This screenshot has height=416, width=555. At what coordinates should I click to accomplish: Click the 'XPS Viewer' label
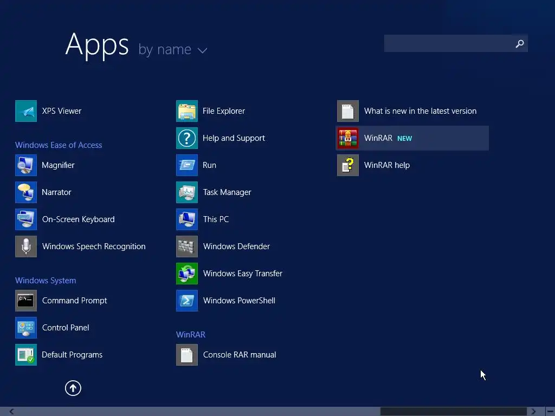[x=62, y=111]
